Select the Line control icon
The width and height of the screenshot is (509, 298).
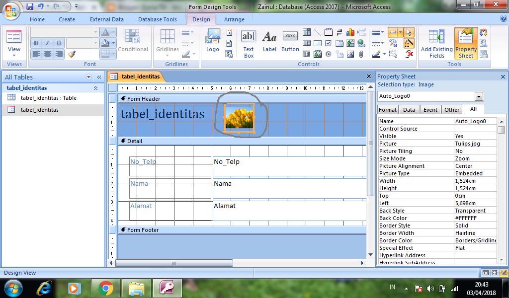(x=318, y=33)
